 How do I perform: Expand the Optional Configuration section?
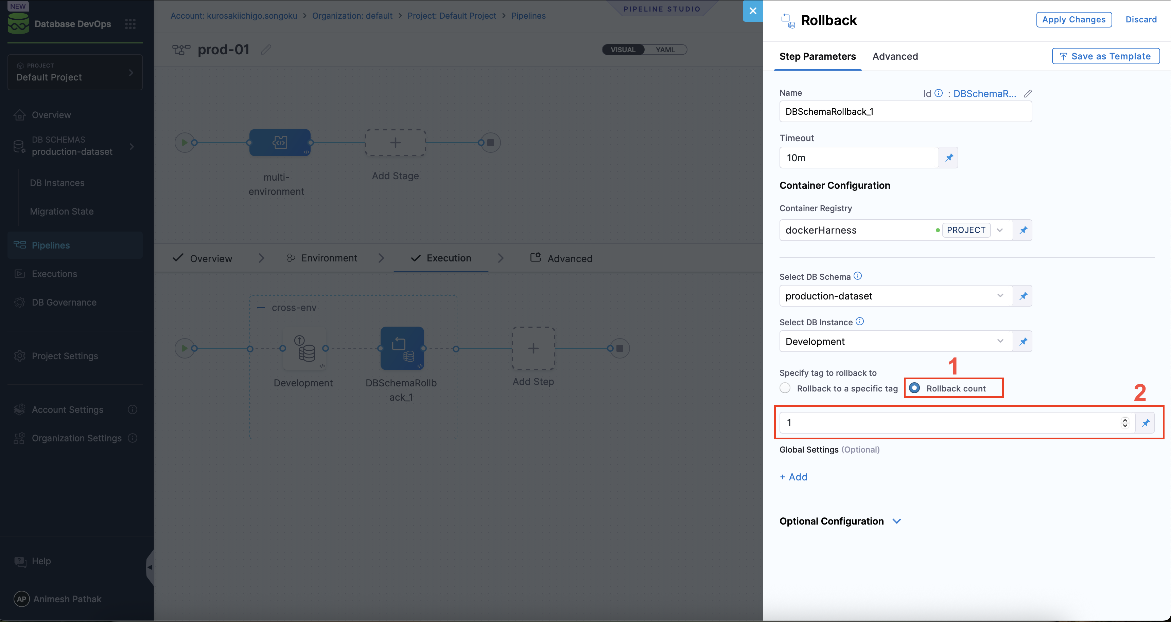(x=896, y=521)
